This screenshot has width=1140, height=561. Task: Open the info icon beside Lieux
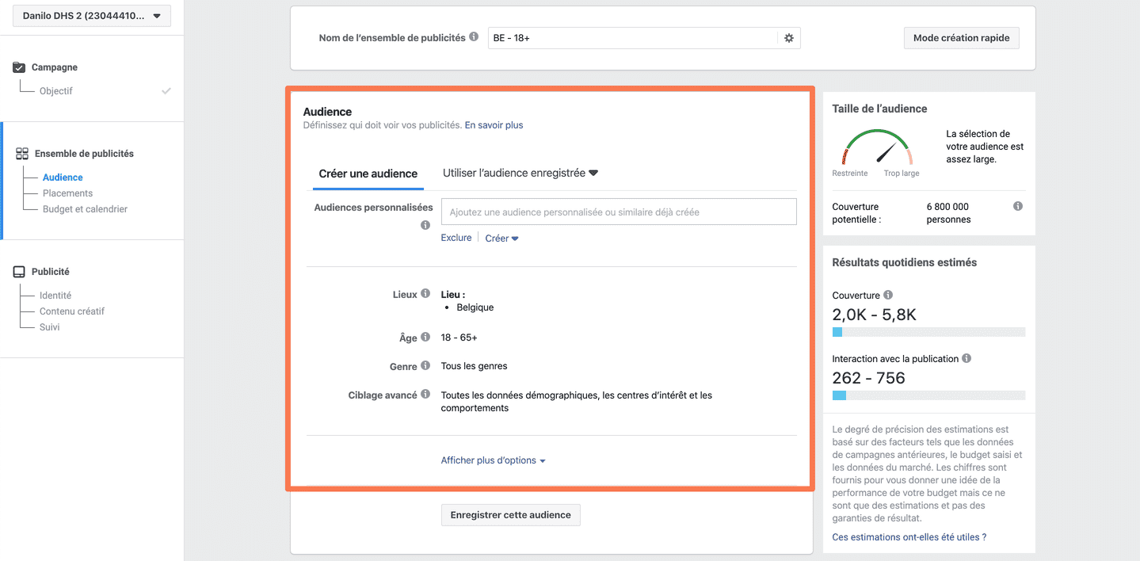[425, 294]
